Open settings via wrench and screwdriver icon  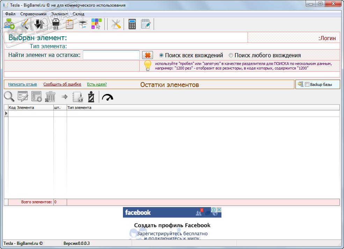click(x=116, y=24)
